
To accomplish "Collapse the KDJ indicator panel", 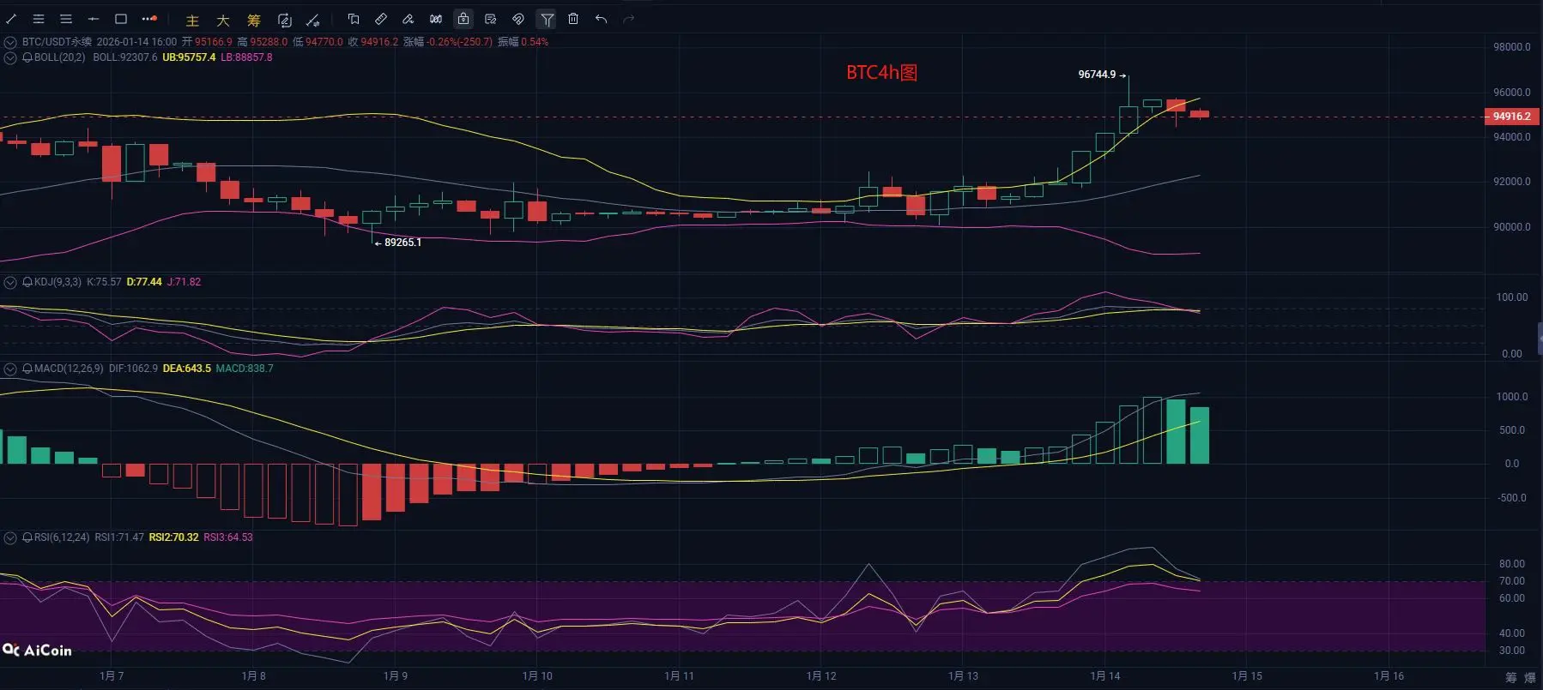I will [x=10, y=282].
